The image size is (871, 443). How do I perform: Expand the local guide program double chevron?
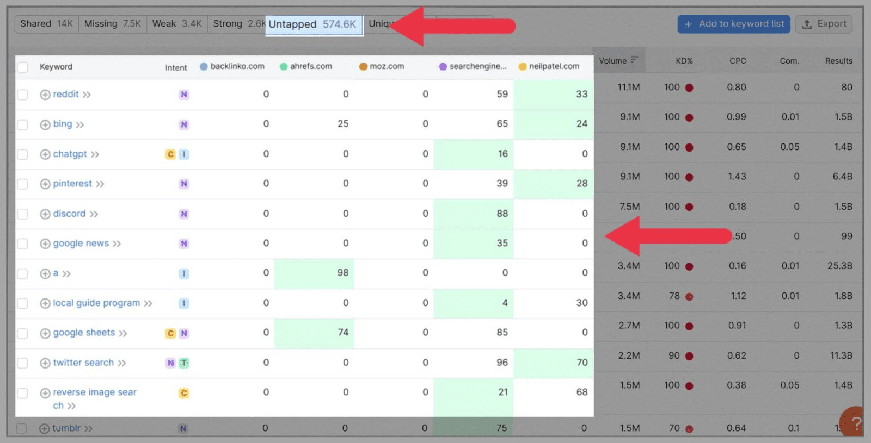(148, 303)
